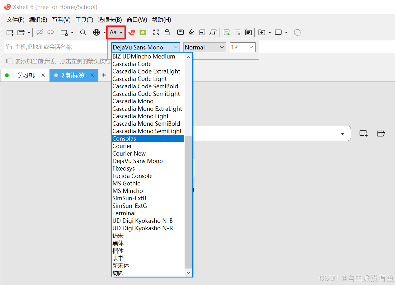Screen dimensions: 395x285
Task: Click the Reconnect link icon
Action: point(51,32)
